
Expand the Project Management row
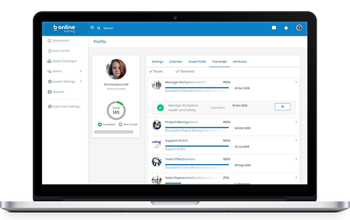pos(296,122)
